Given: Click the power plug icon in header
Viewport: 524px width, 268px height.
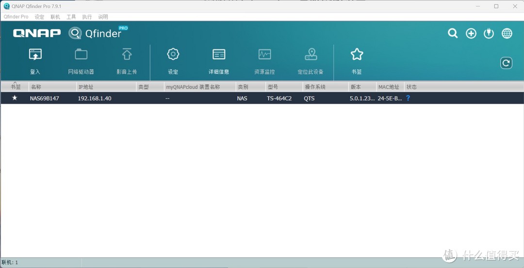Looking at the screenshot, I should click(489, 33).
